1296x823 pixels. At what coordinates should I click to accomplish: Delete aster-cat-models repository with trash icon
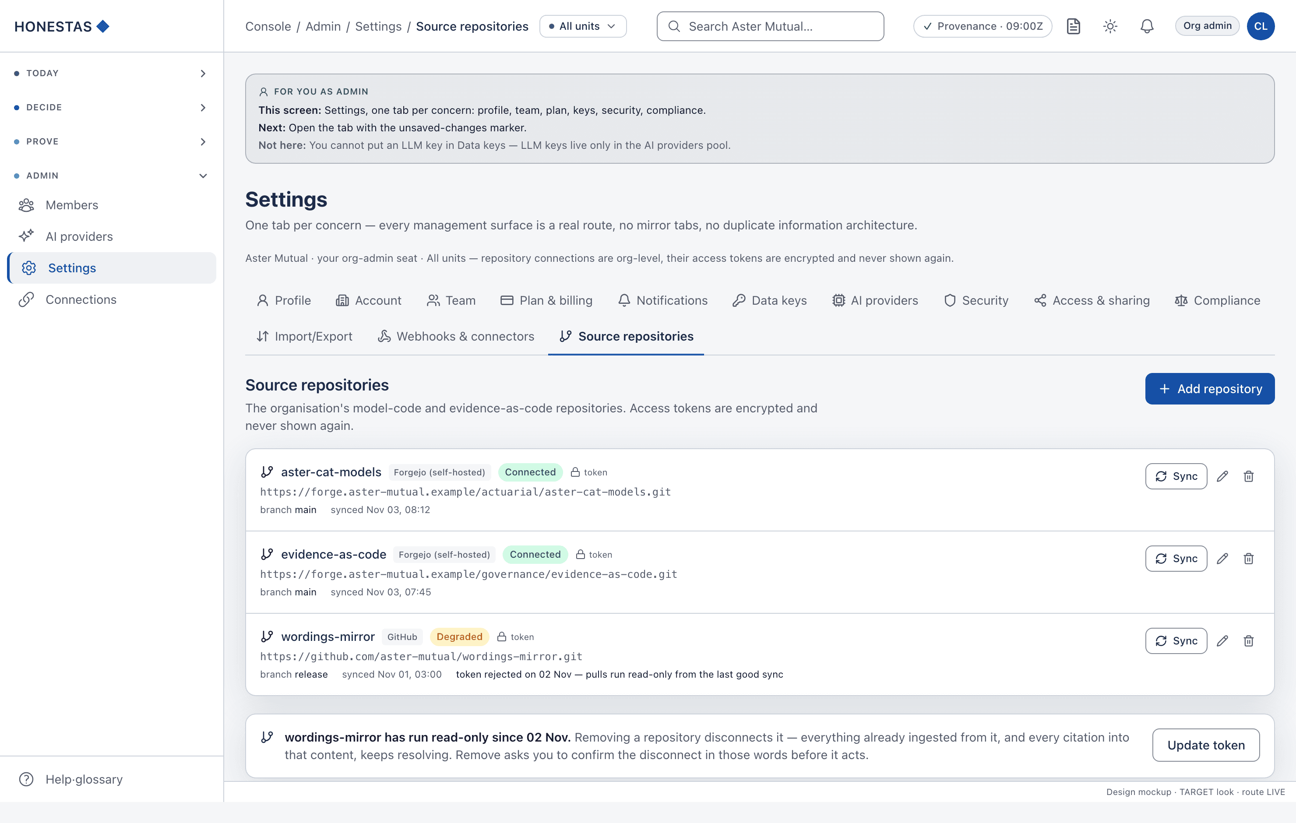pos(1249,476)
